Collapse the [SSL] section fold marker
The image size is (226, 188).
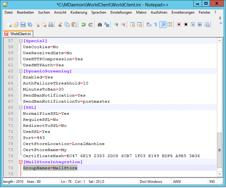pos(21,107)
